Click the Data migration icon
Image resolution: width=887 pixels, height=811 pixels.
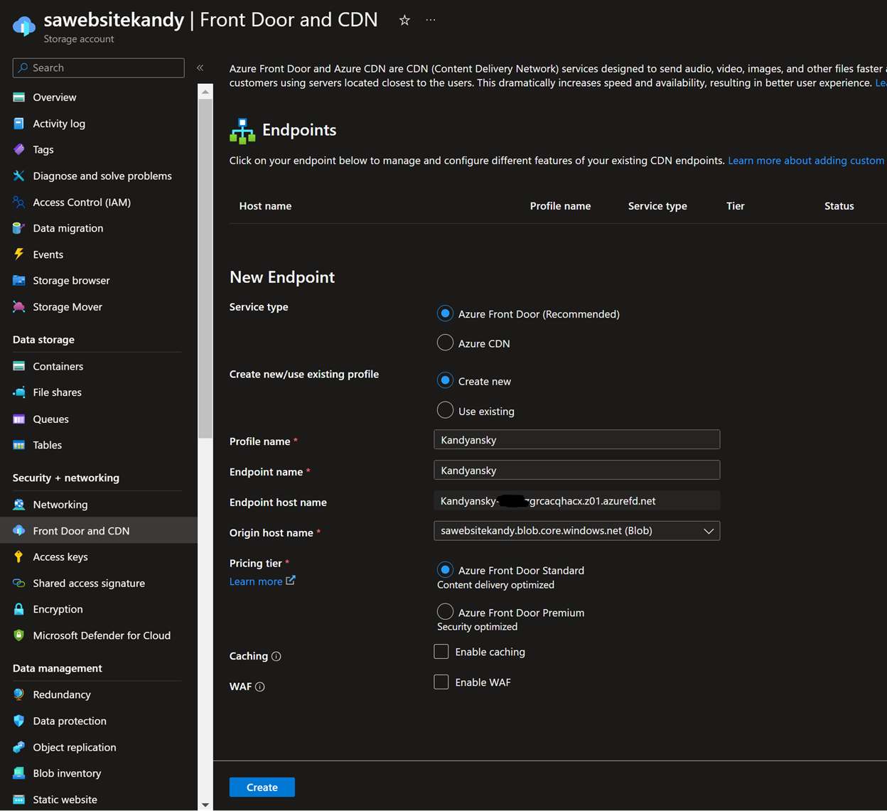(x=19, y=228)
